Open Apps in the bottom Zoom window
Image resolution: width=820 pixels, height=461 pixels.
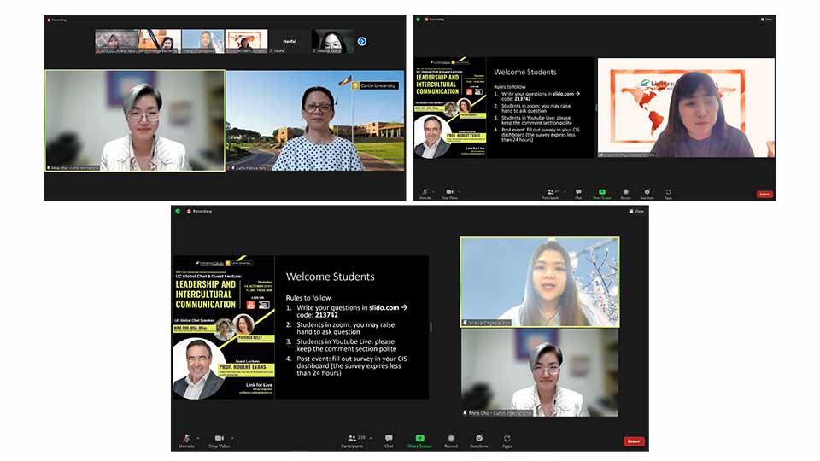pos(507,441)
